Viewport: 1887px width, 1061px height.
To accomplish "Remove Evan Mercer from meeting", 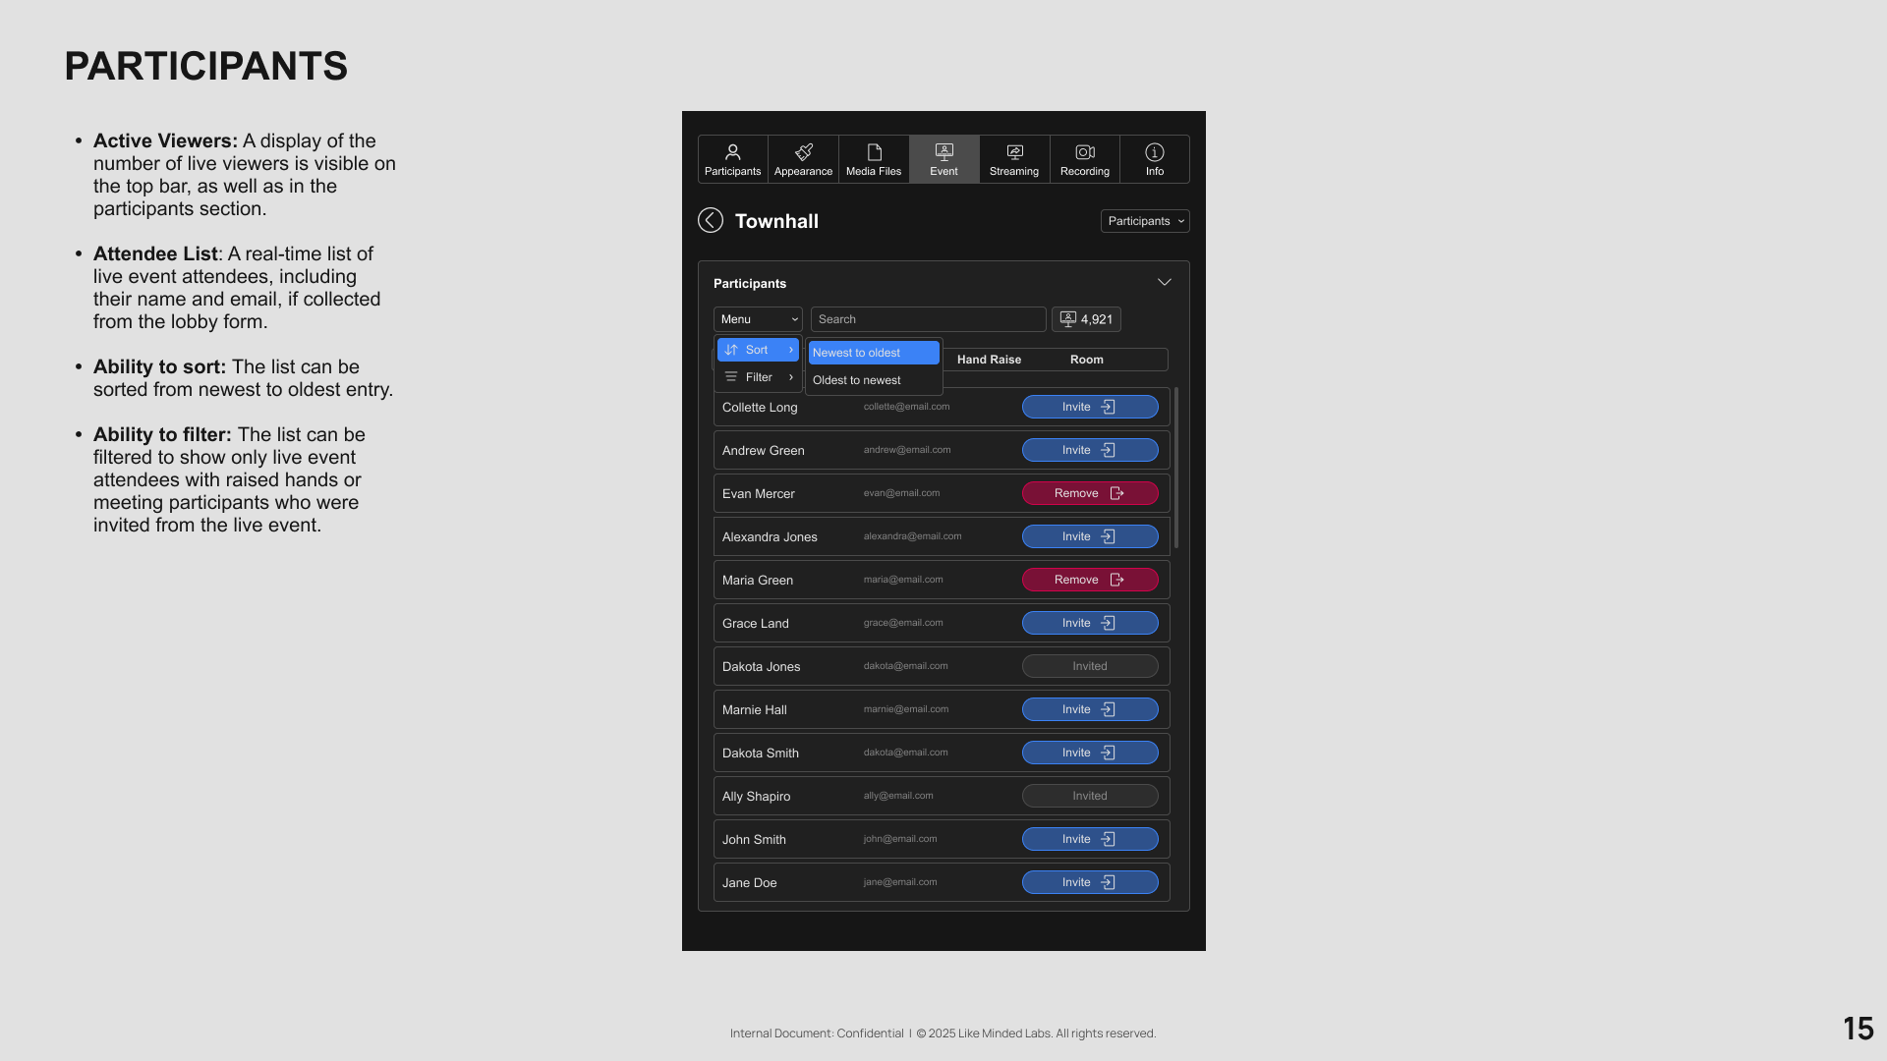I will [1090, 493].
